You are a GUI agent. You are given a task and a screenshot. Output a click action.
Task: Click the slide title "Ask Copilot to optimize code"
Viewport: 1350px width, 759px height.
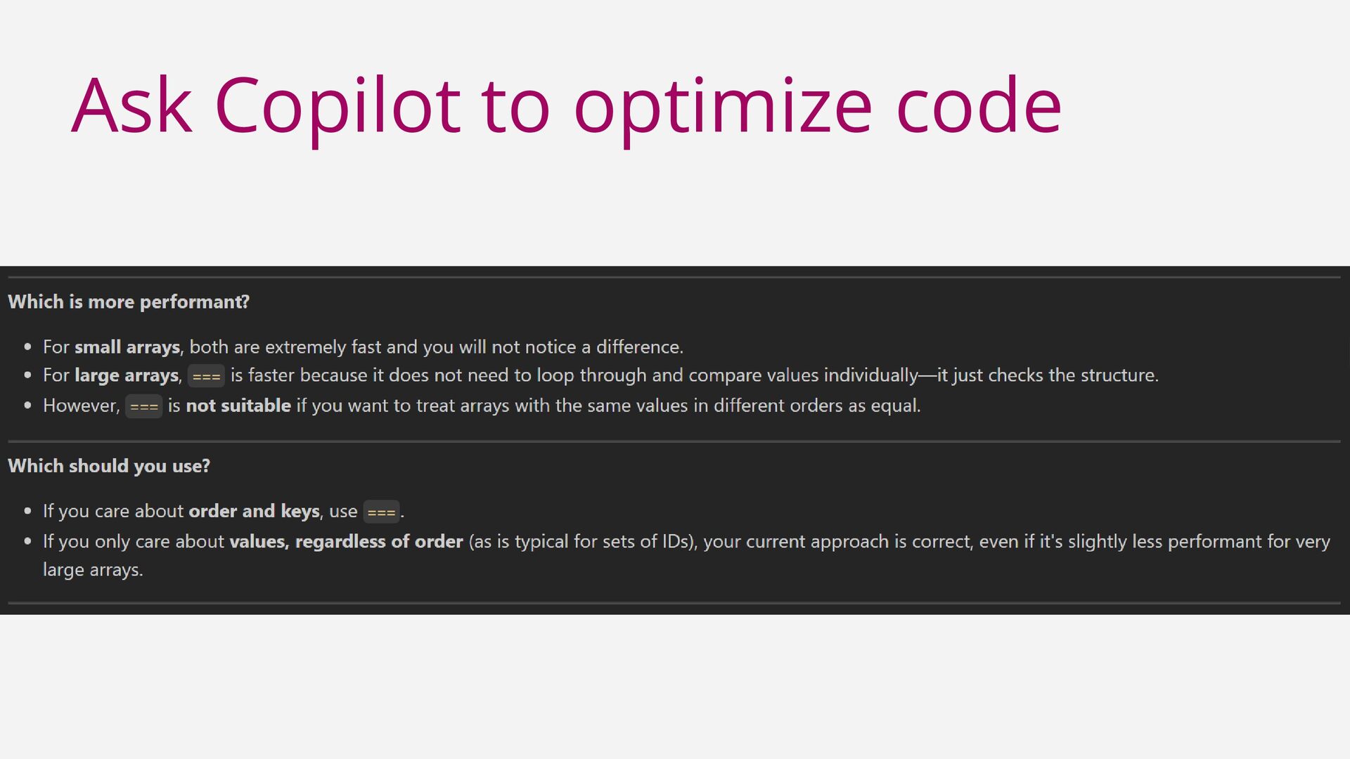(x=566, y=105)
